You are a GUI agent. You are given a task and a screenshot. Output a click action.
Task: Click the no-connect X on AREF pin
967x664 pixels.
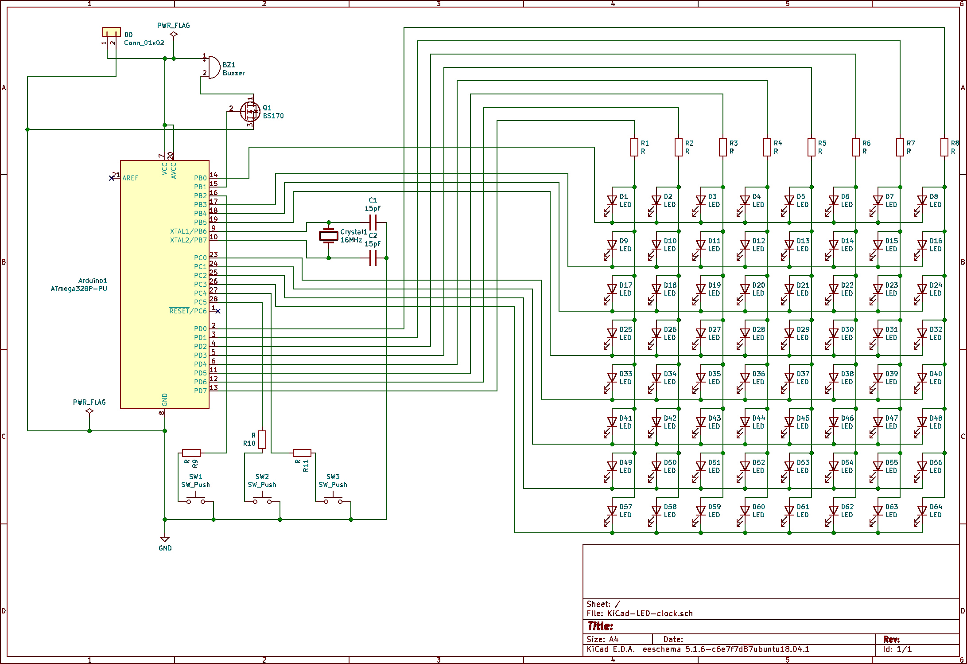112,178
